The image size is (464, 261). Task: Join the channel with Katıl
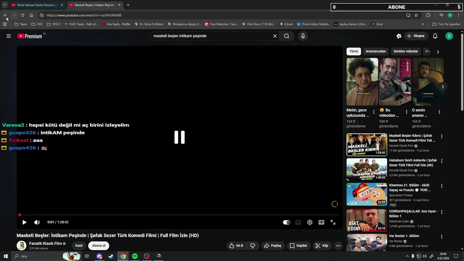point(79,245)
